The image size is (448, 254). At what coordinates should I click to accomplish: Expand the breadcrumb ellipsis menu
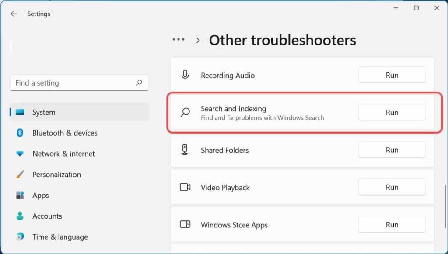coord(178,40)
